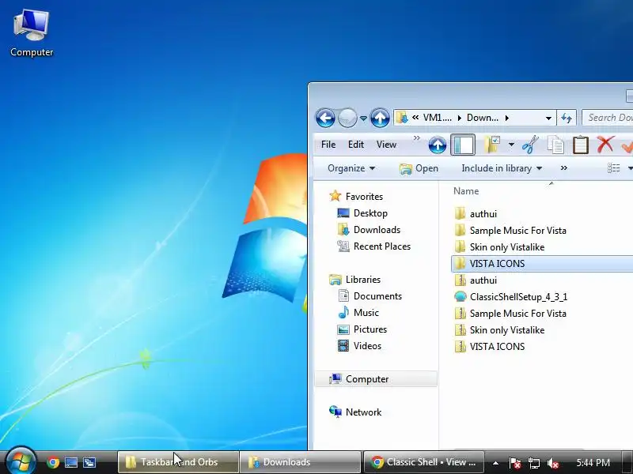Open the View menu
The image size is (633, 474).
click(x=386, y=145)
